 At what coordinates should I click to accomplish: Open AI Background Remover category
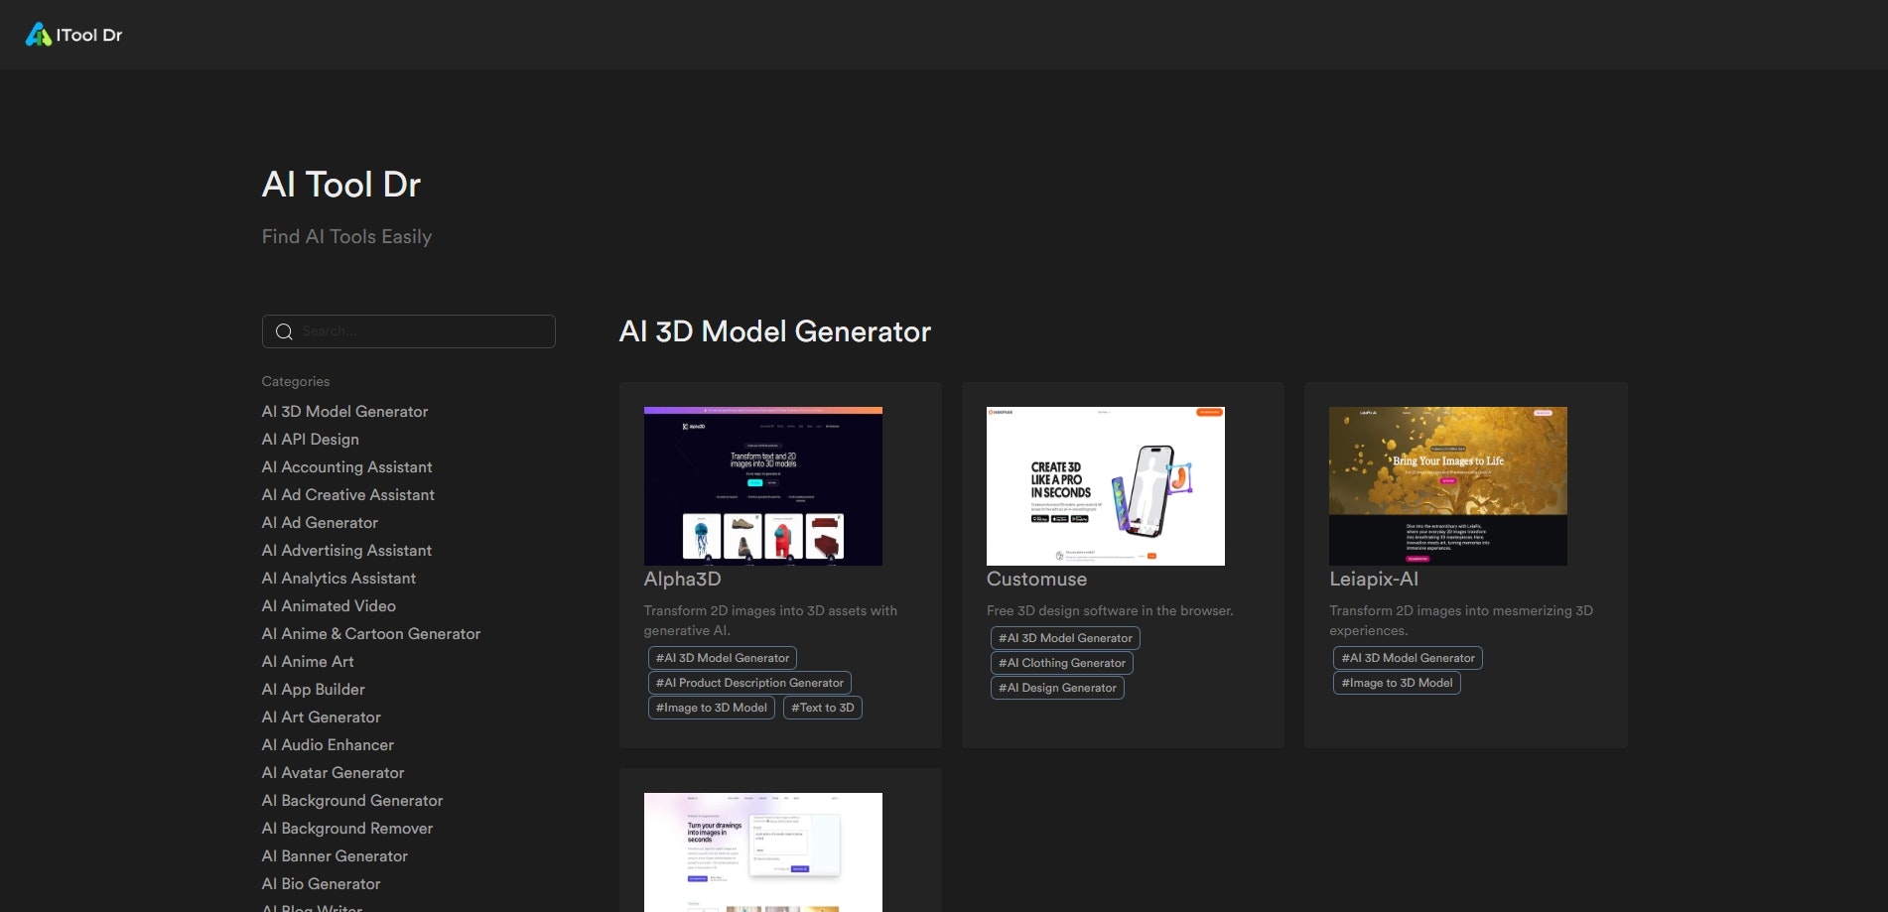[x=347, y=828]
